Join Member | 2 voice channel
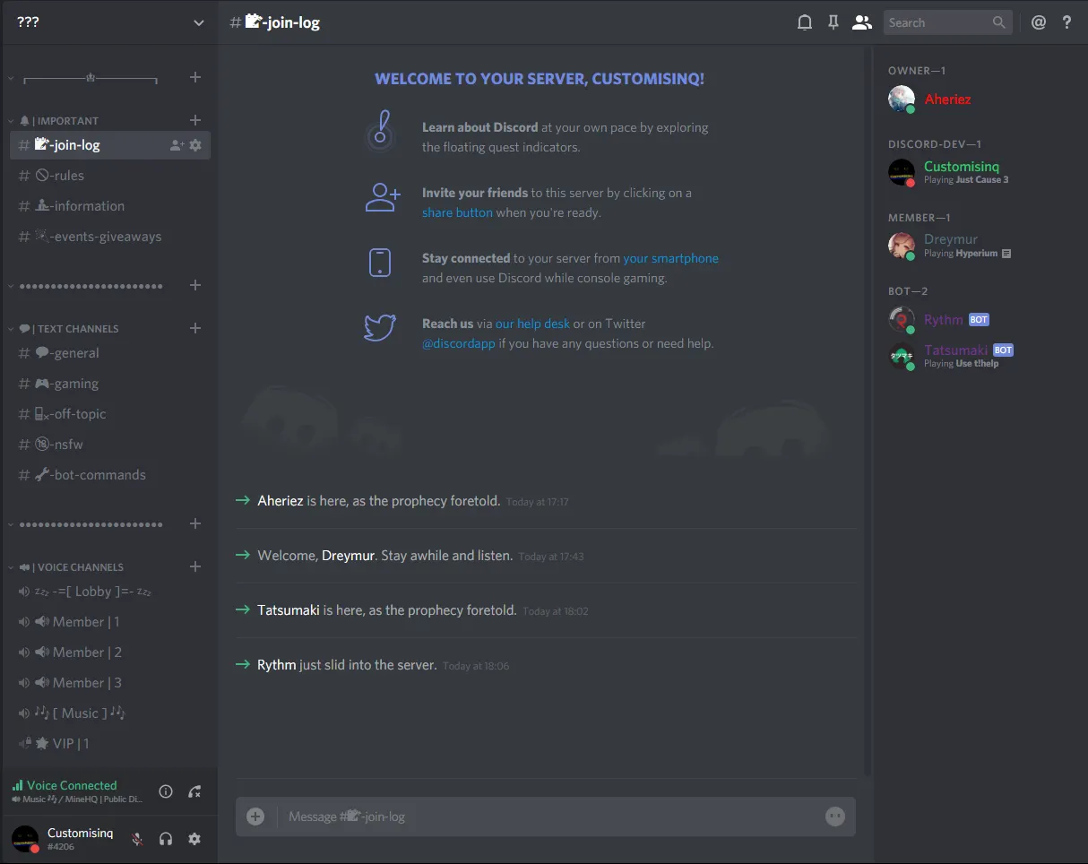Image resolution: width=1088 pixels, height=864 pixels. (110, 652)
